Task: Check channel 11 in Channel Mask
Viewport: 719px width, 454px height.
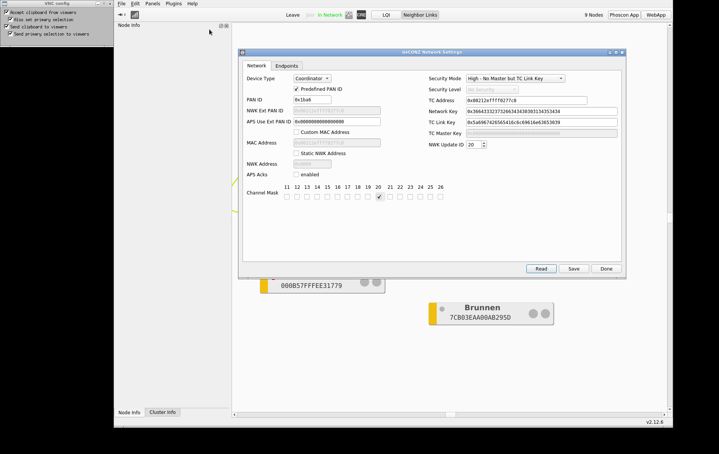Action: point(287,197)
